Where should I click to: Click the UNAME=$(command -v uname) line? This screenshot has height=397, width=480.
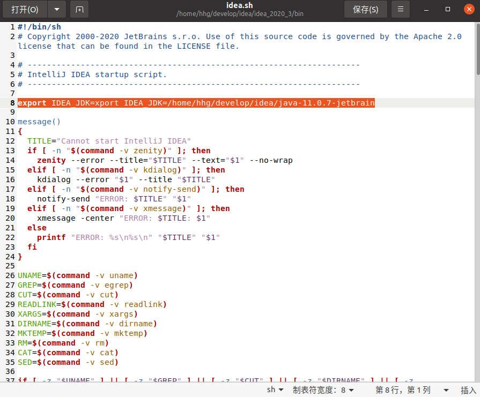click(78, 275)
